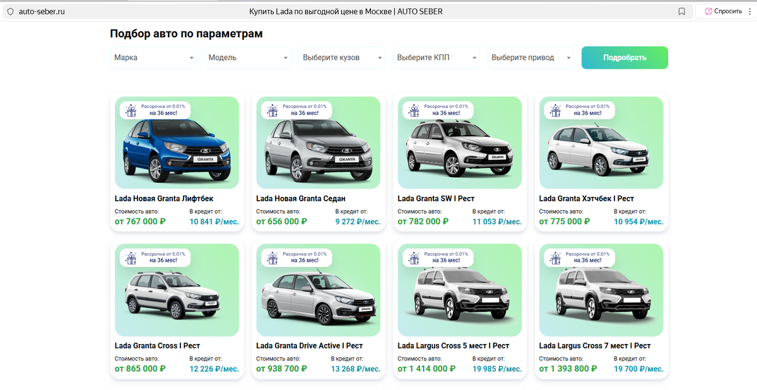
Task: Click gift icon on Largus Cross 7 мест card
Action: 556,258
